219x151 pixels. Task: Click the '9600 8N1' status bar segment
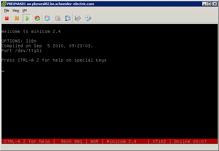[x=71, y=141]
